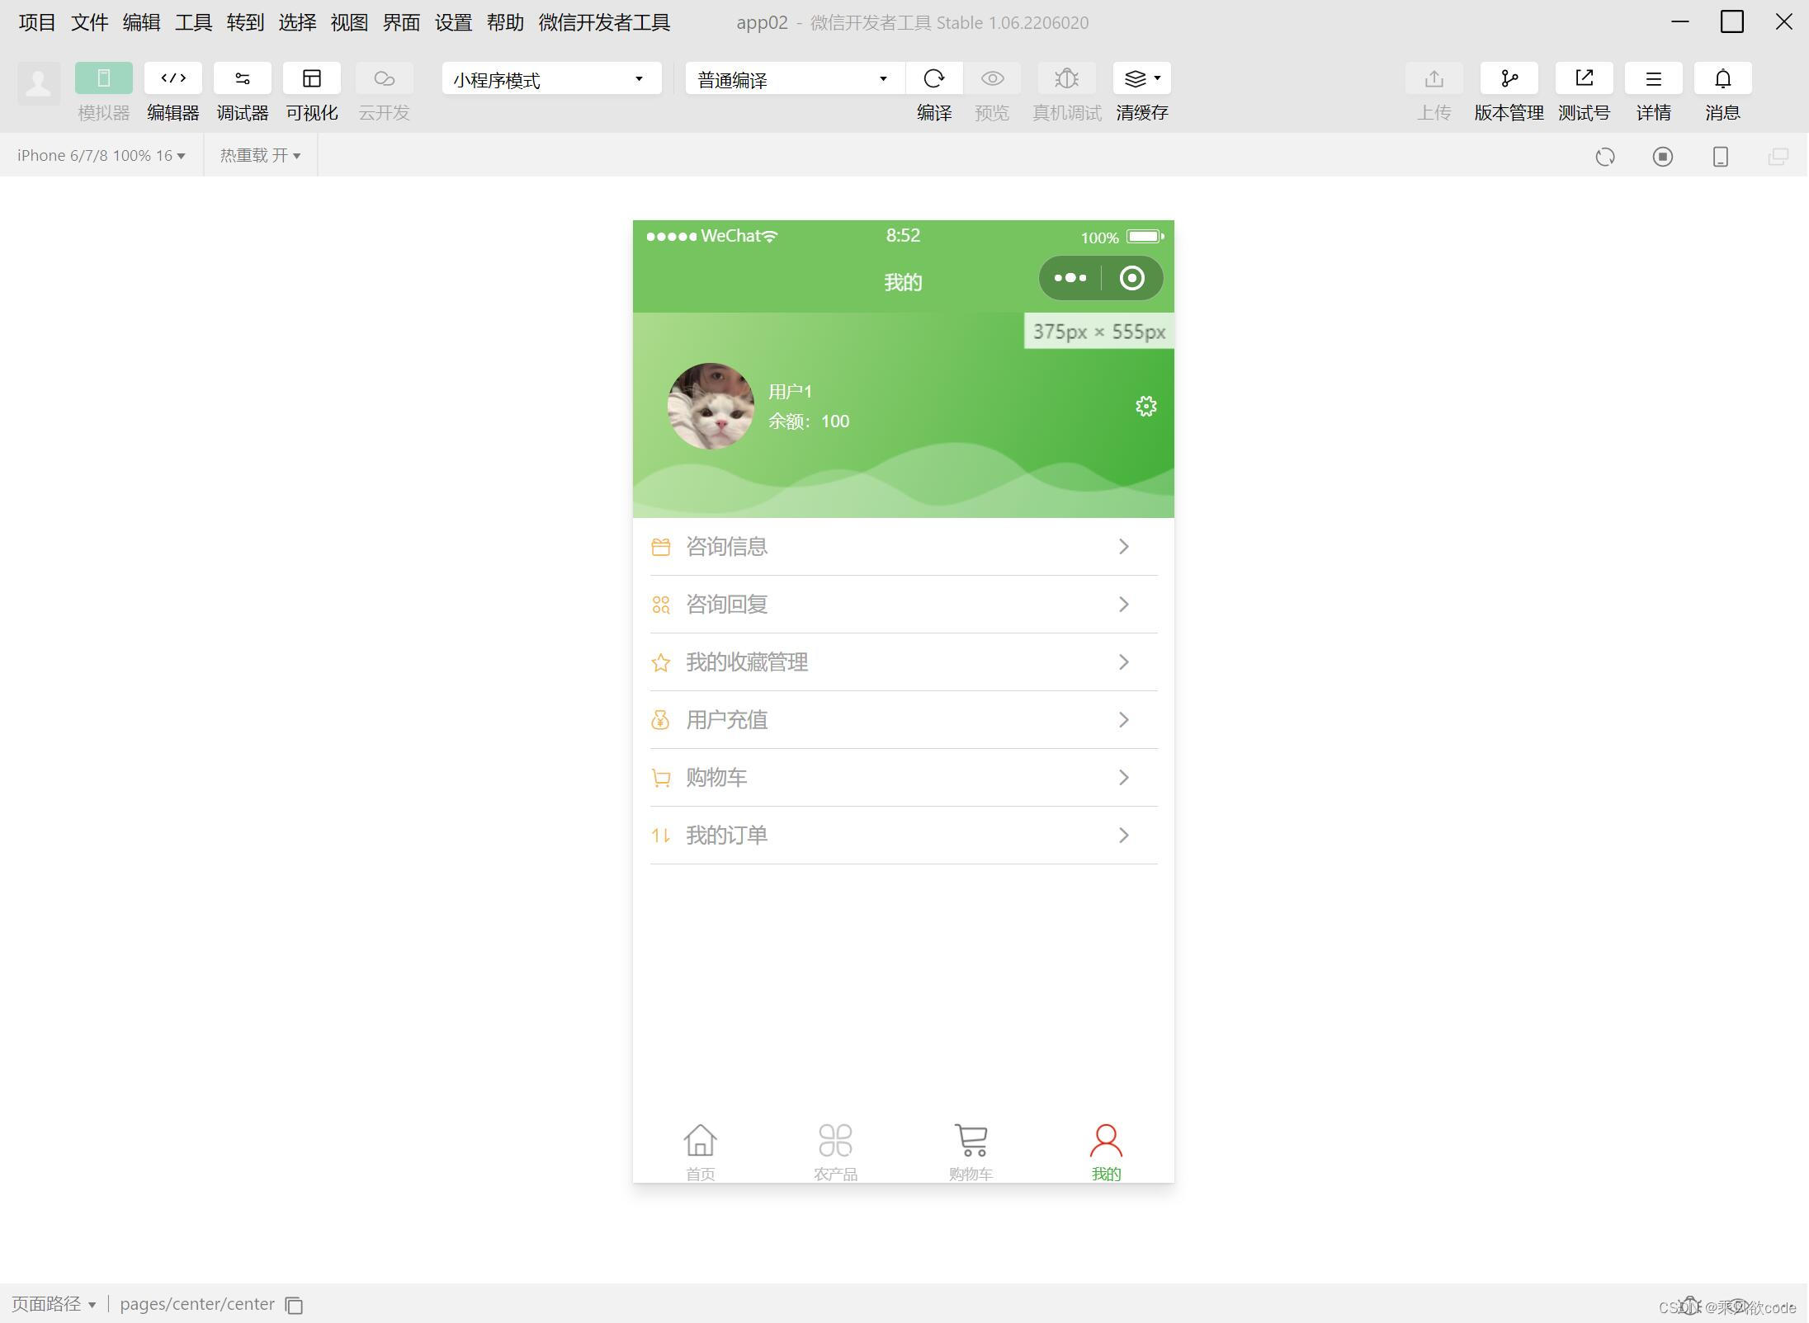Click the settings gear on the profile header
This screenshot has width=1809, height=1323.
(1145, 406)
